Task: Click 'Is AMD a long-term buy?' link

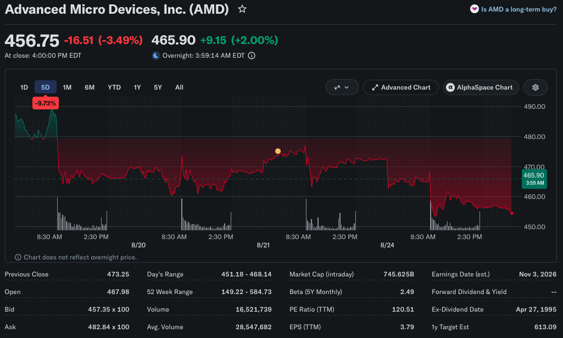Action: 519,9
